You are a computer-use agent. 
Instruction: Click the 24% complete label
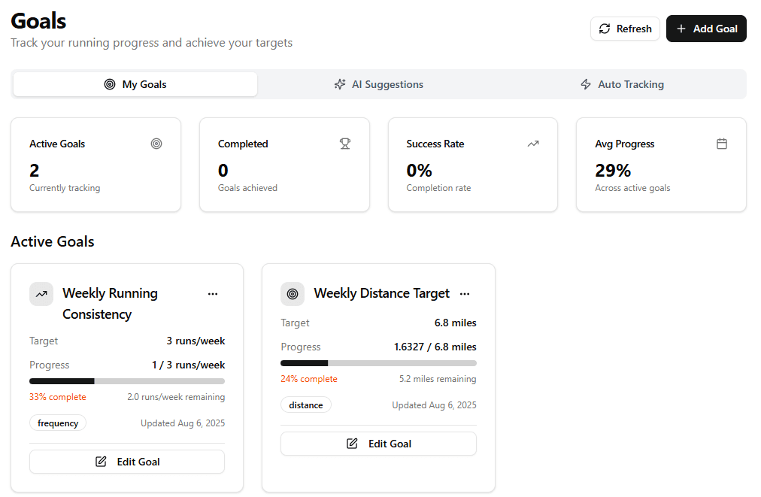[308, 379]
